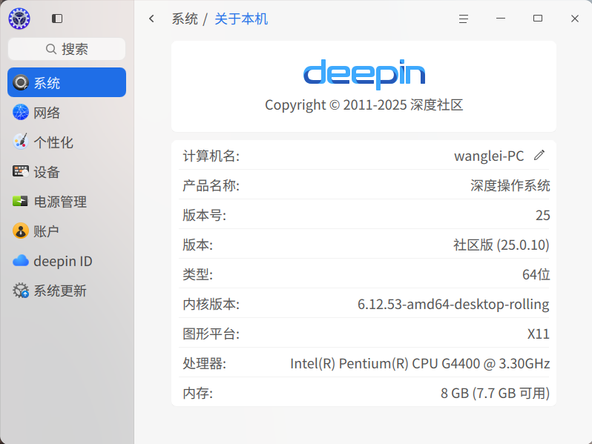592x444 pixels.
Task: Click the 个性化 paint palette icon
Action: (21, 142)
